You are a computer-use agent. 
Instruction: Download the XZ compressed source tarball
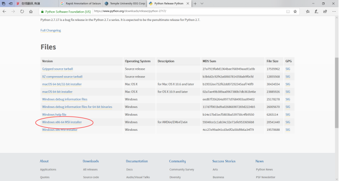coord(62,77)
